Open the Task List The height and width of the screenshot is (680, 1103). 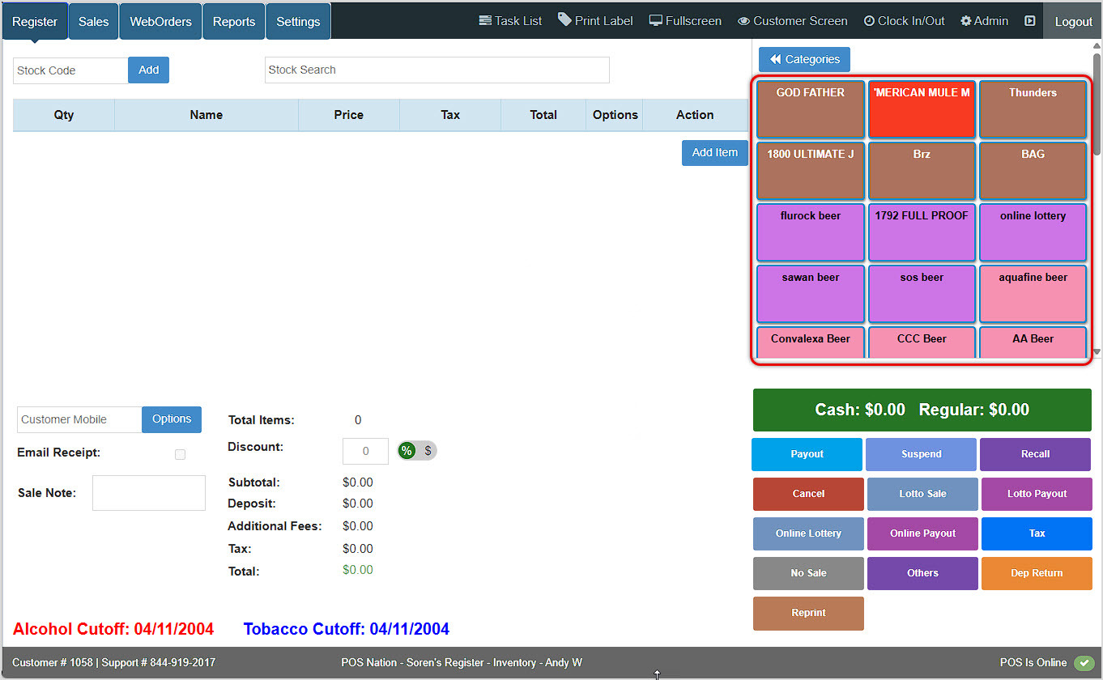point(509,20)
